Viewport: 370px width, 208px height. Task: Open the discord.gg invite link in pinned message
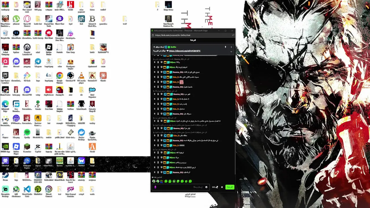tap(184, 51)
